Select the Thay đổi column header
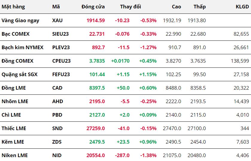The width and height of the screenshot is (251, 161). pyautogui.click(x=130, y=7)
